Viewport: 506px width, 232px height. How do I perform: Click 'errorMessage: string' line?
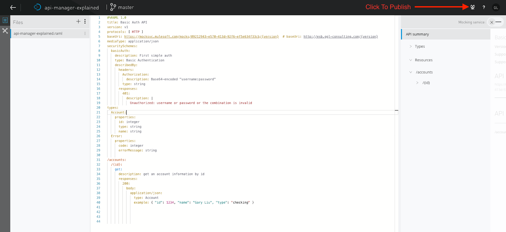click(x=138, y=150)
